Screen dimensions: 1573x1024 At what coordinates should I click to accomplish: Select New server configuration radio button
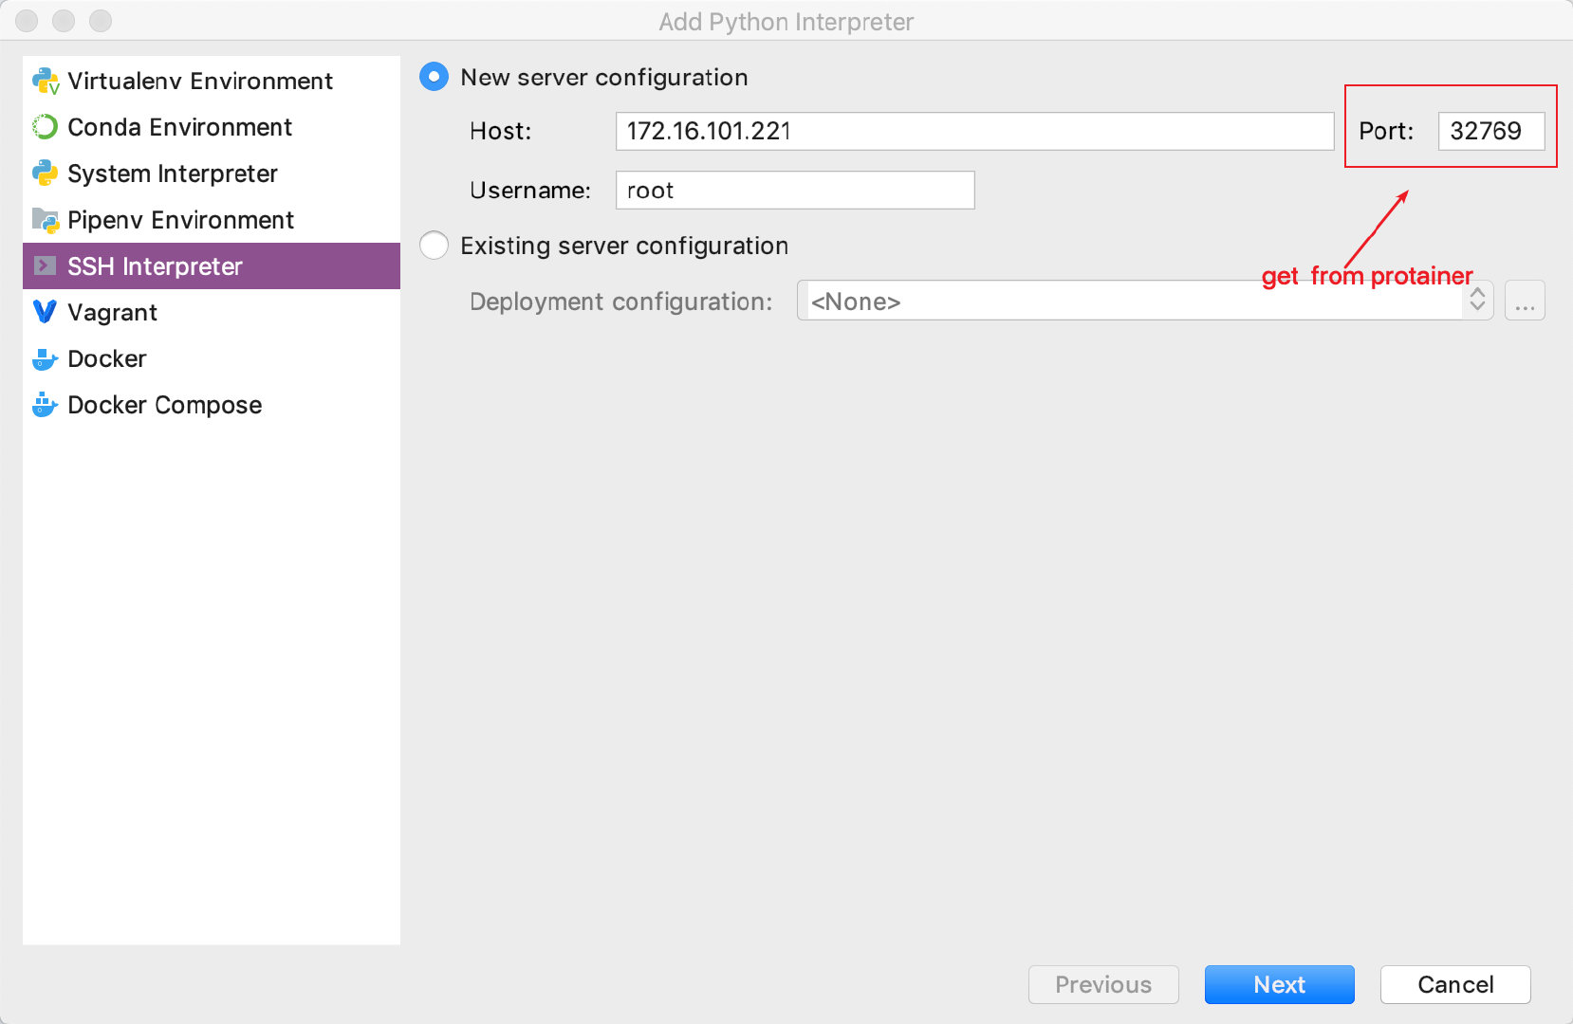[434, 77]
